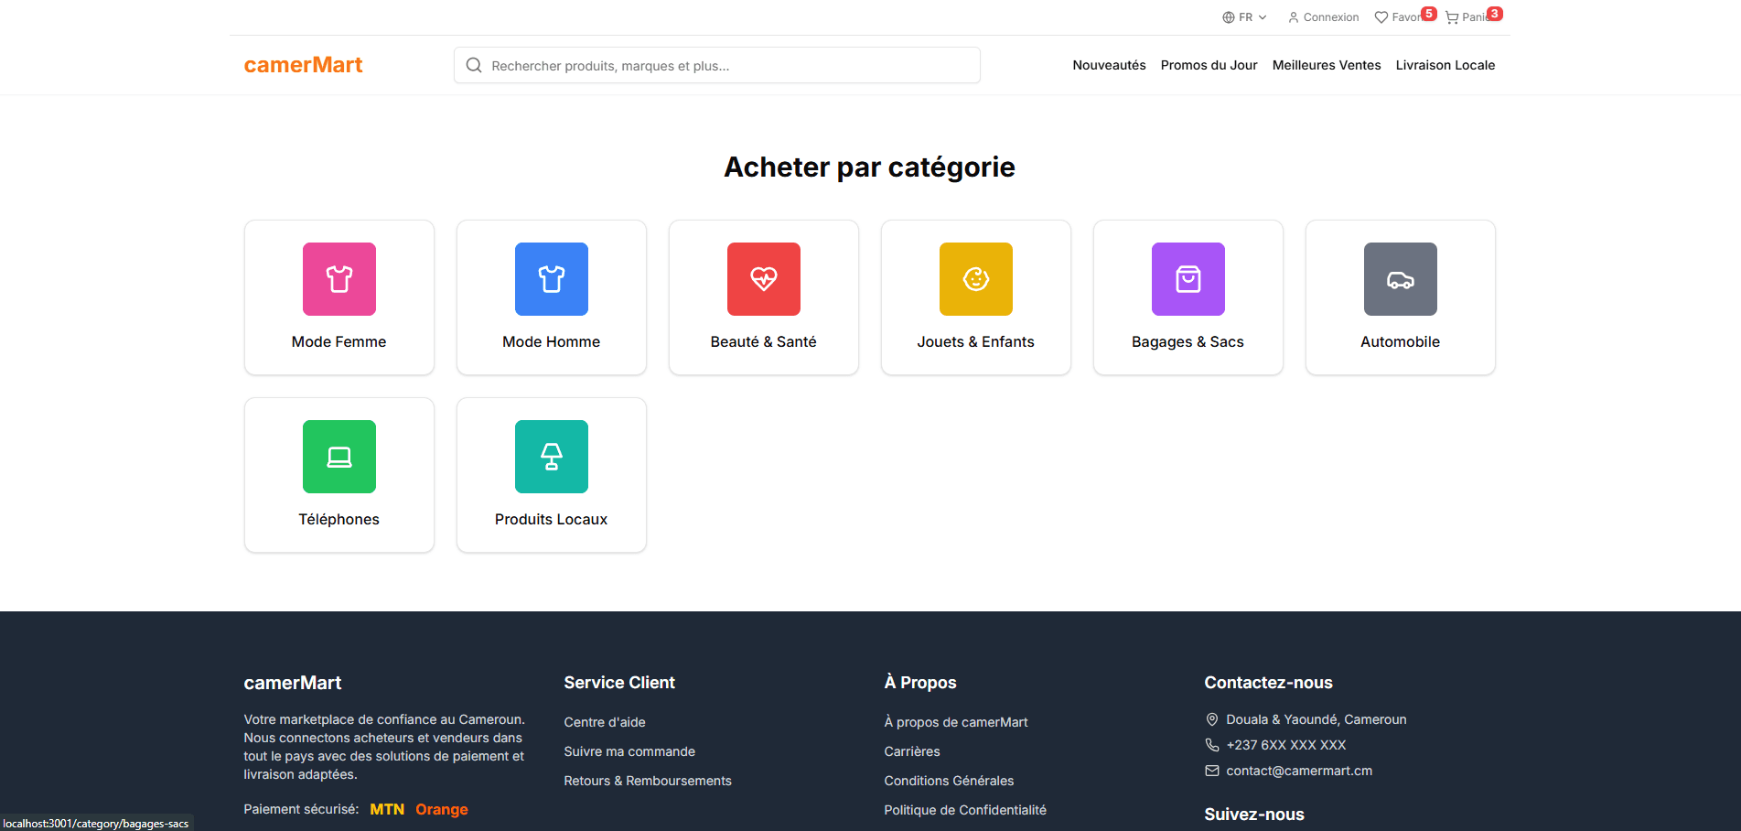Open Centre d'aide footer link
Screen dimensions: 1741x831
tap(604, 722)
